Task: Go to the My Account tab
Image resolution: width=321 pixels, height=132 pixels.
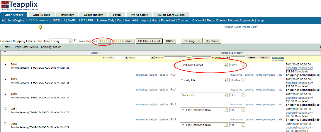Action: point(139,15)
